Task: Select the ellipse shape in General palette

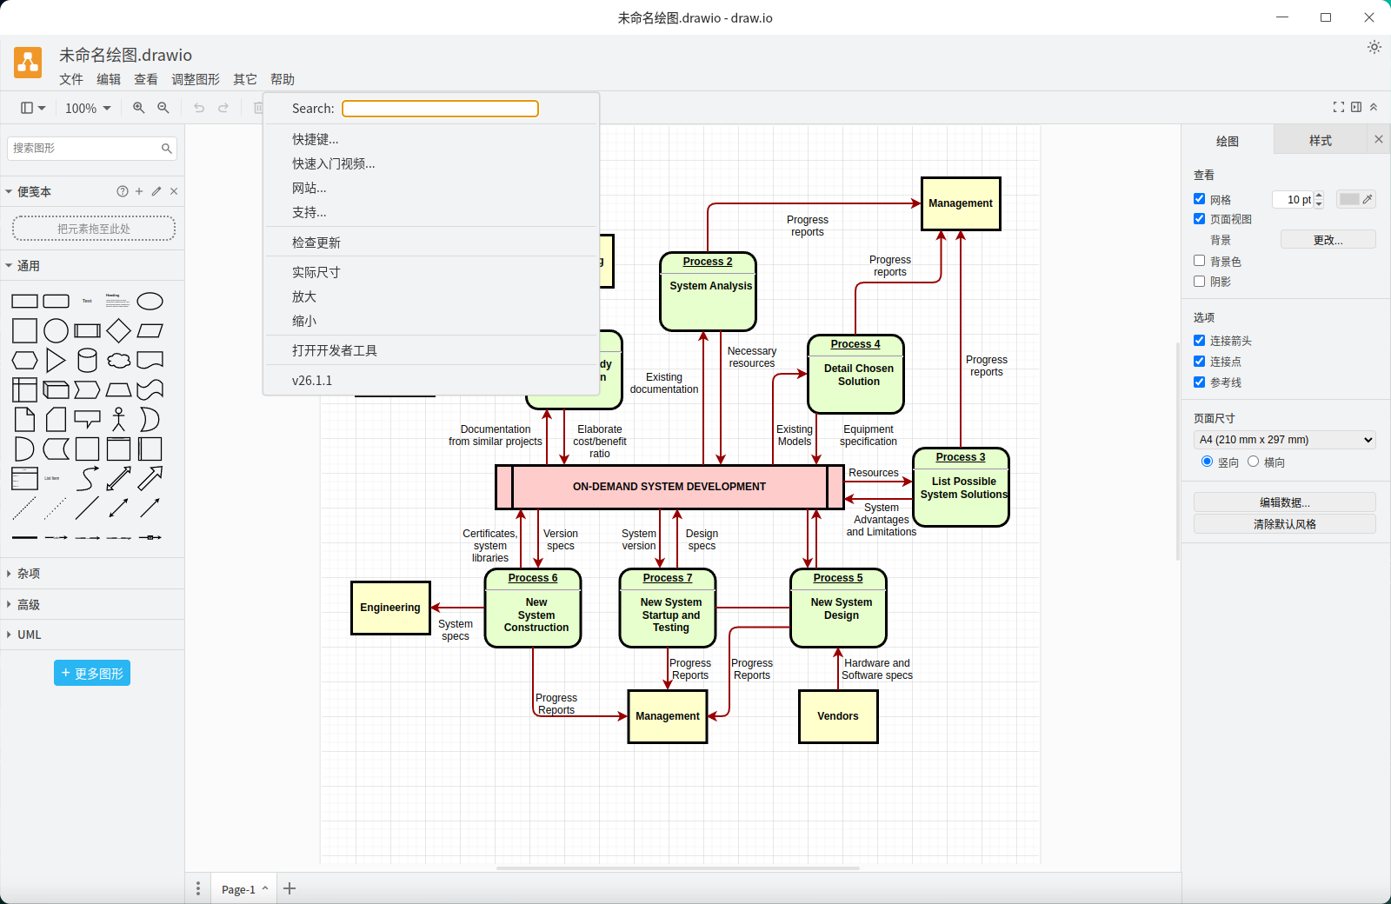Action: coord(150,301)
